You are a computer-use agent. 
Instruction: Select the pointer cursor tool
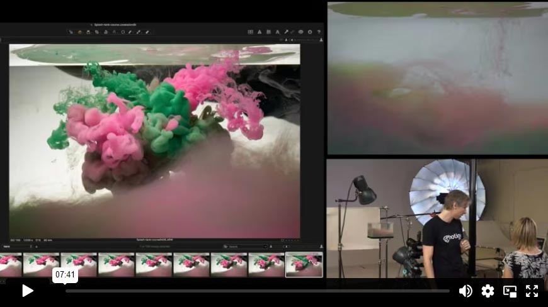71,31
